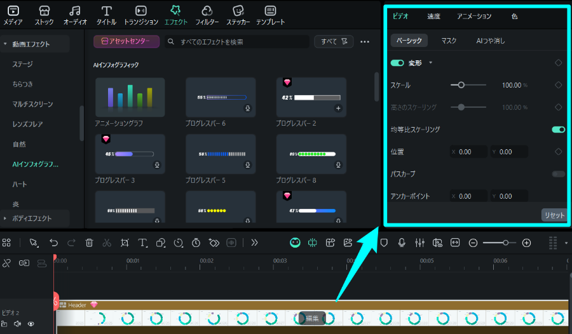
Task: Click the リセット reset button
Action: 554,215
